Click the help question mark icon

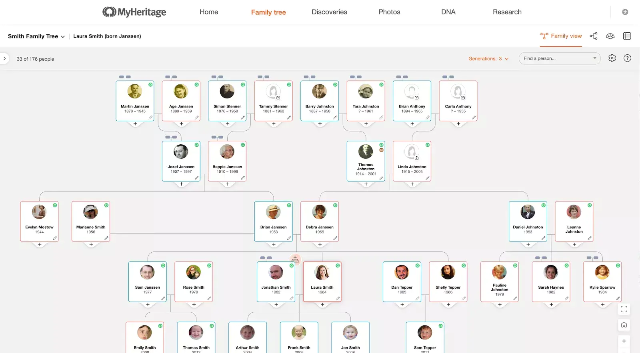pyautogui.click(x=627, y=58)
